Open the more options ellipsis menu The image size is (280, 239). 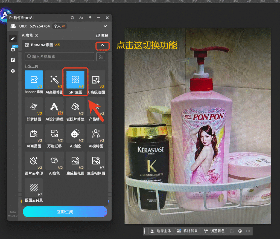[248, 231]
